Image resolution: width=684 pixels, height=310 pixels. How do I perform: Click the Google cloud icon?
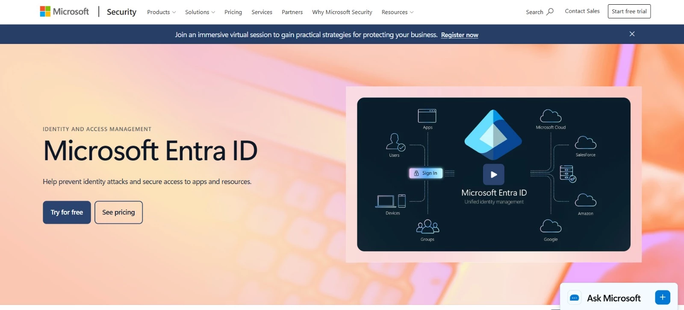coord(551,226)
